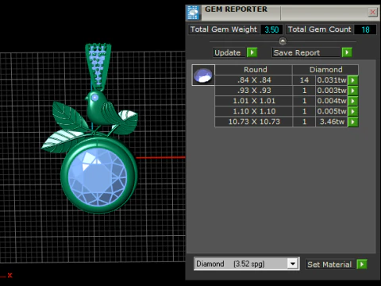Screen dimensions: 381x286
Task: Select the 10.73 X 10.73 size cell
Action: (x=253, y=122)
